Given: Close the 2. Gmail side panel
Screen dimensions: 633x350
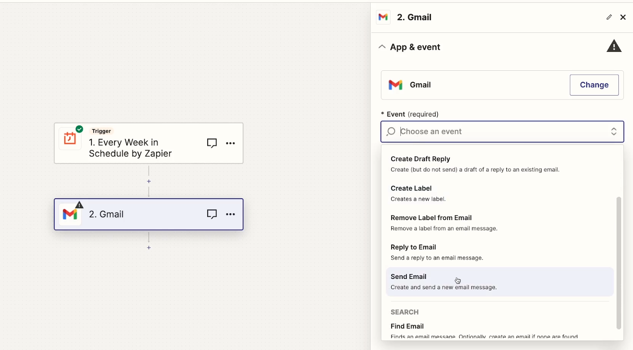Looking at the screenshot, I should coord(623,17).
